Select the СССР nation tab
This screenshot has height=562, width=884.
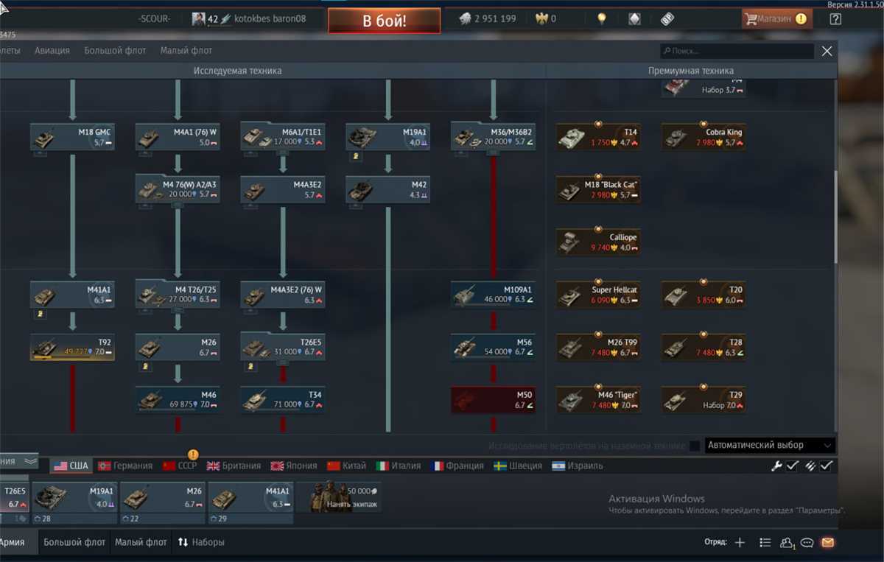tap(180, 466)
